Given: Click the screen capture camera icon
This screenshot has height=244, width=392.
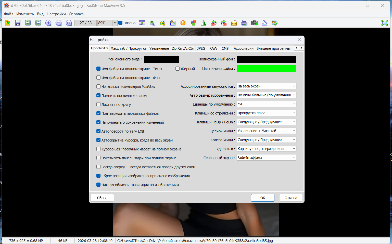Looking at the screenshot, I should (254, 23).
